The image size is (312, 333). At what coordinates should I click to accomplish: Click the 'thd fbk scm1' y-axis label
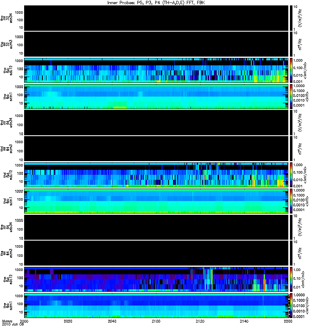coord(8,201)
